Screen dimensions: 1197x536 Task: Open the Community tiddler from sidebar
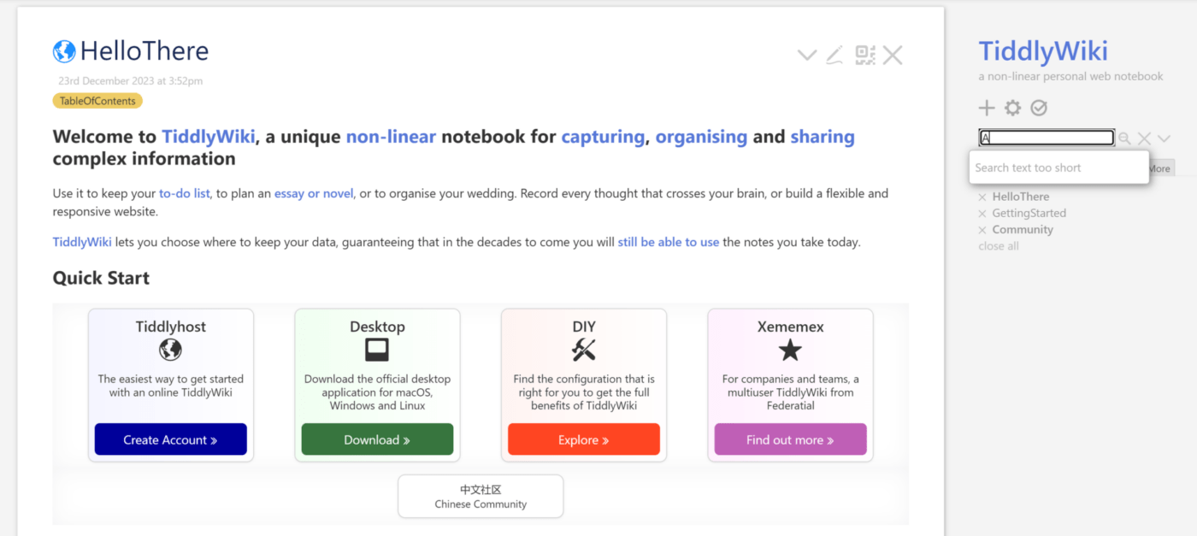click(1023, 230)
